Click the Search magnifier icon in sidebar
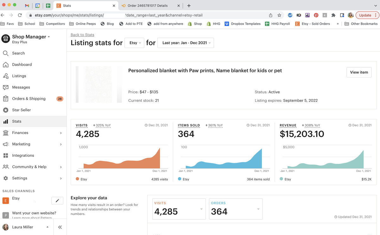Screen dimensions: 380x235 click(6, 53)
